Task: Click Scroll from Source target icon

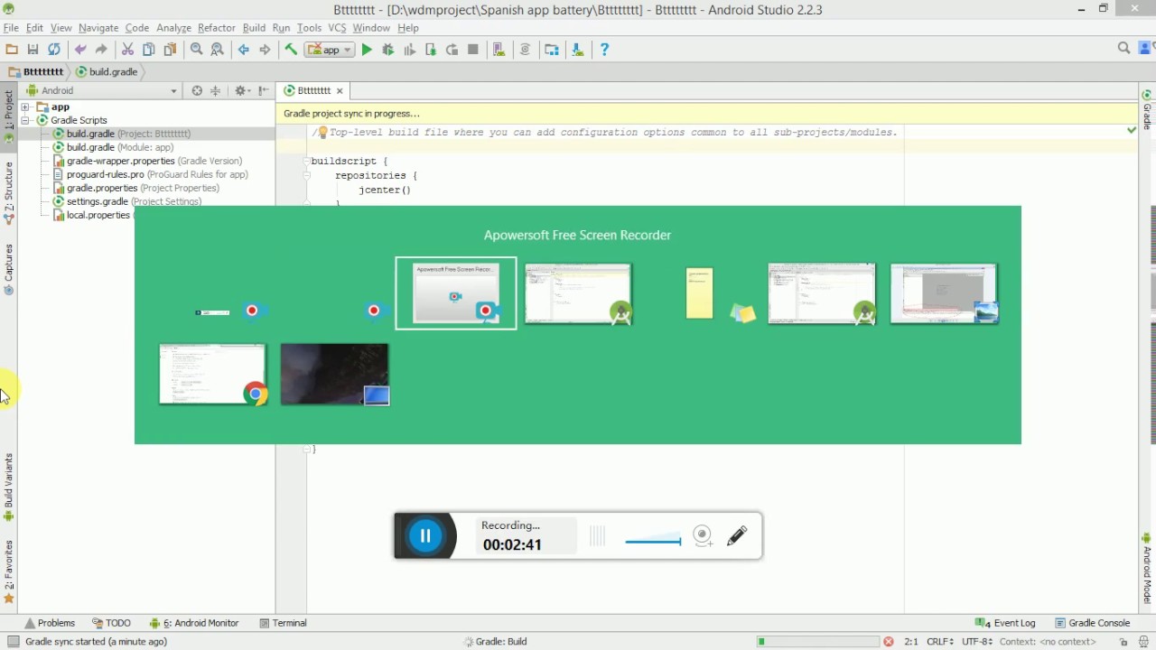Action: click(x=197, y=90)
